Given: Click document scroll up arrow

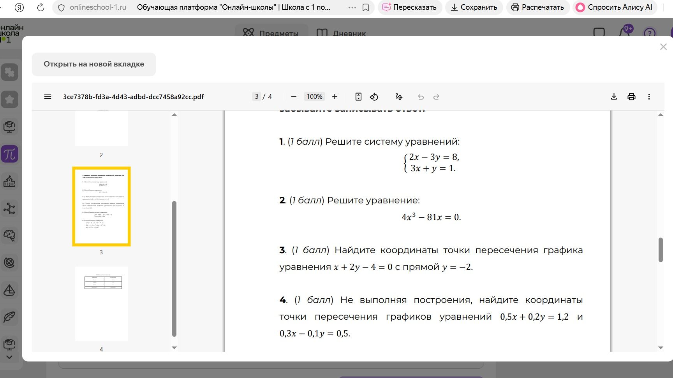Looking at the screenshot, I should [x=661, y=115].
